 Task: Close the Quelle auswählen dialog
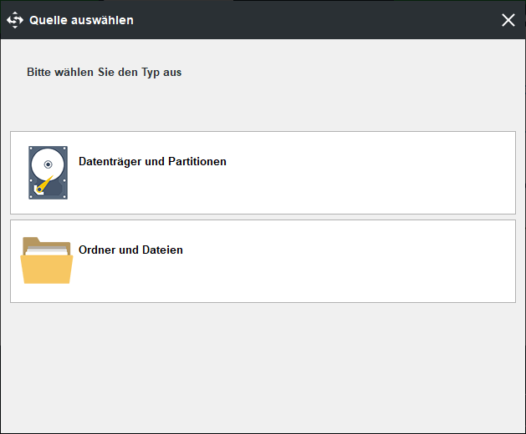pyautogui.click(x=508, y=20)
